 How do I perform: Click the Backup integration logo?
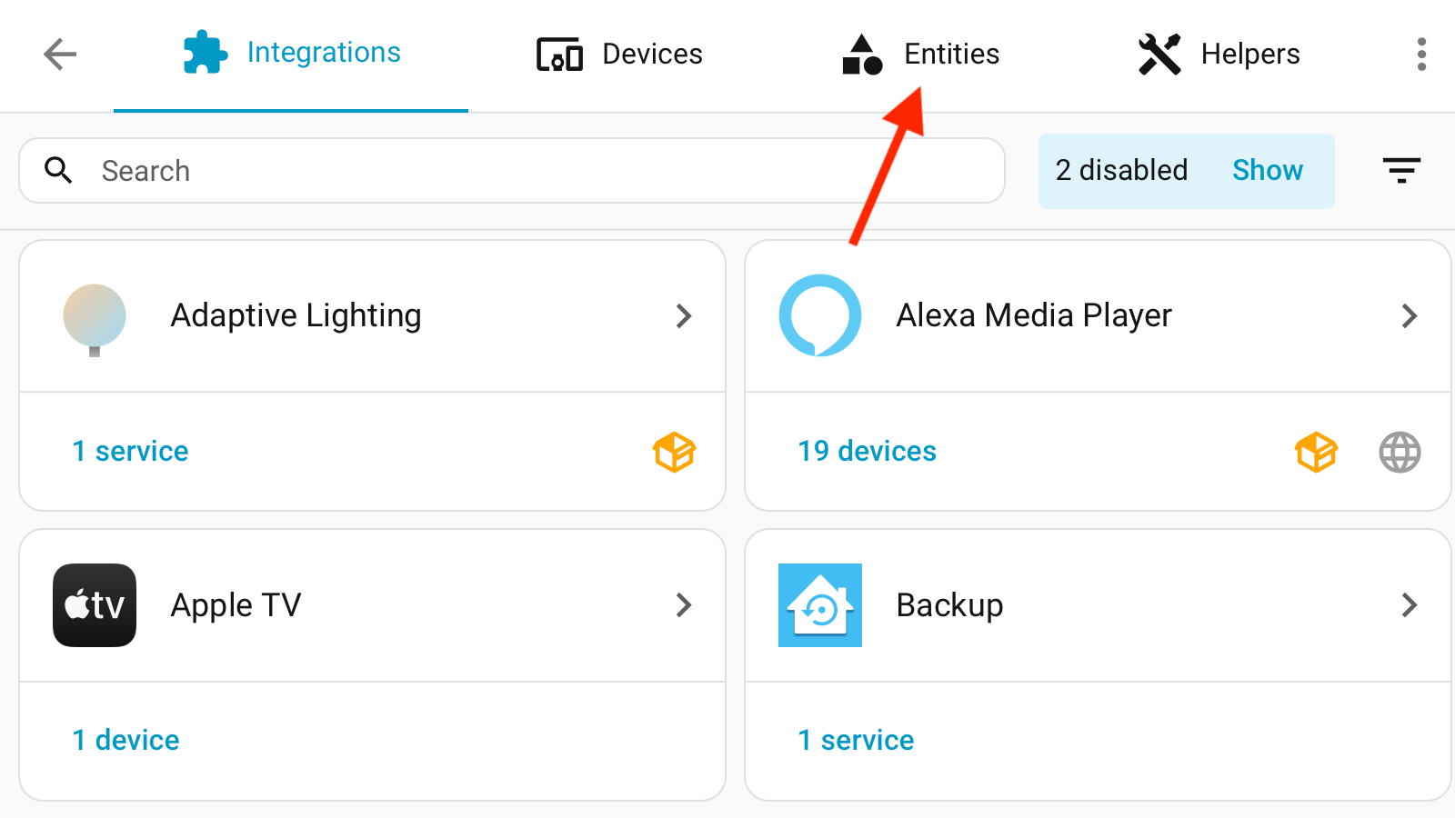[820, 605]
